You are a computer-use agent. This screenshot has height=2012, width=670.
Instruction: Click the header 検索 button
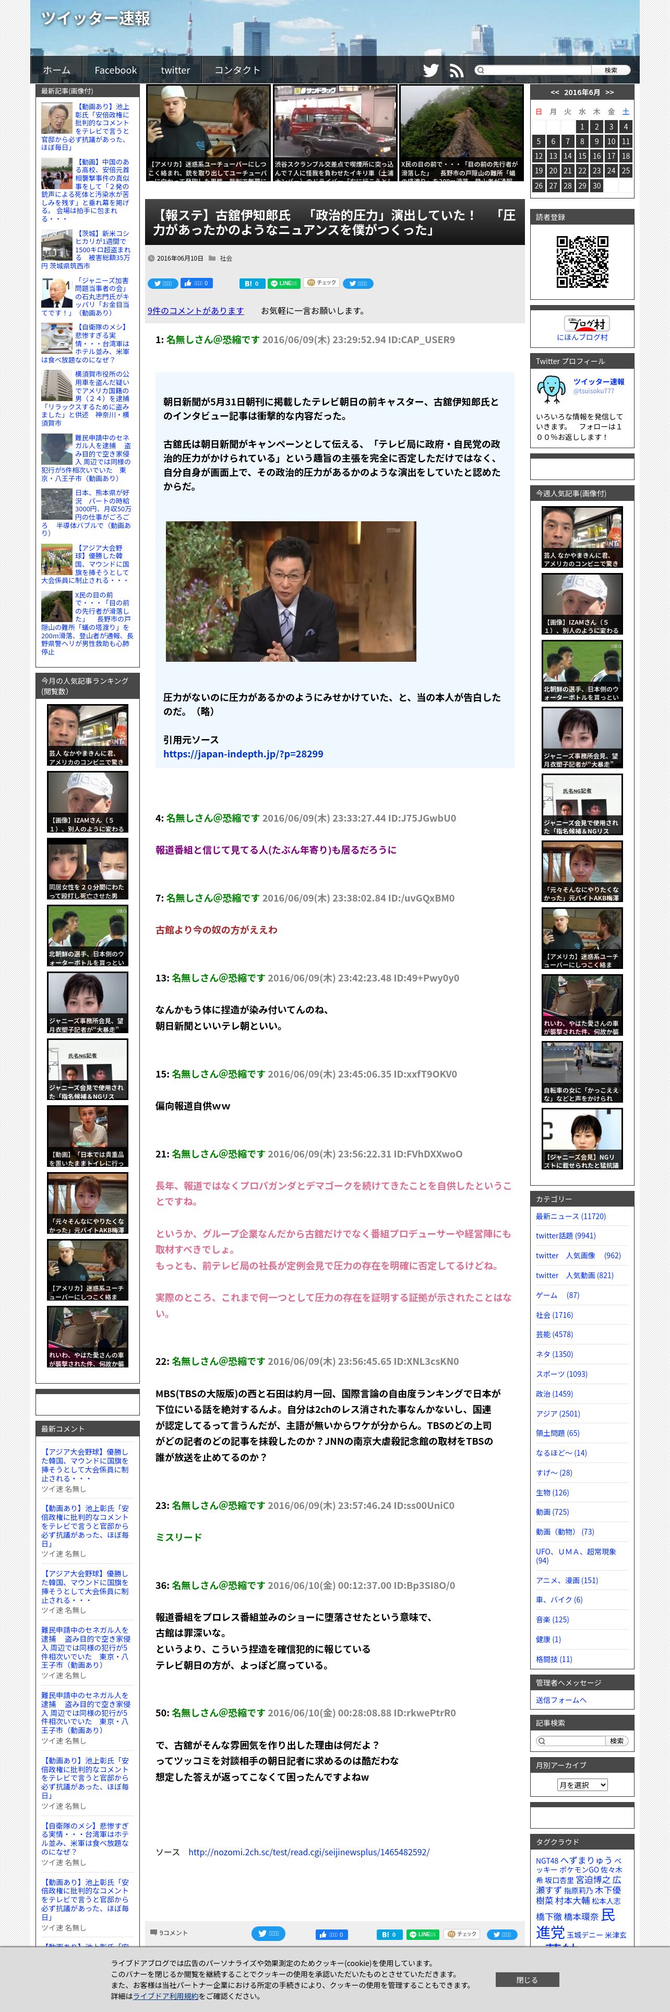point(611,71)
